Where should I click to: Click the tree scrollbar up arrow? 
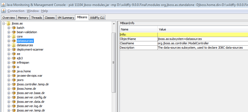[114, 24]
